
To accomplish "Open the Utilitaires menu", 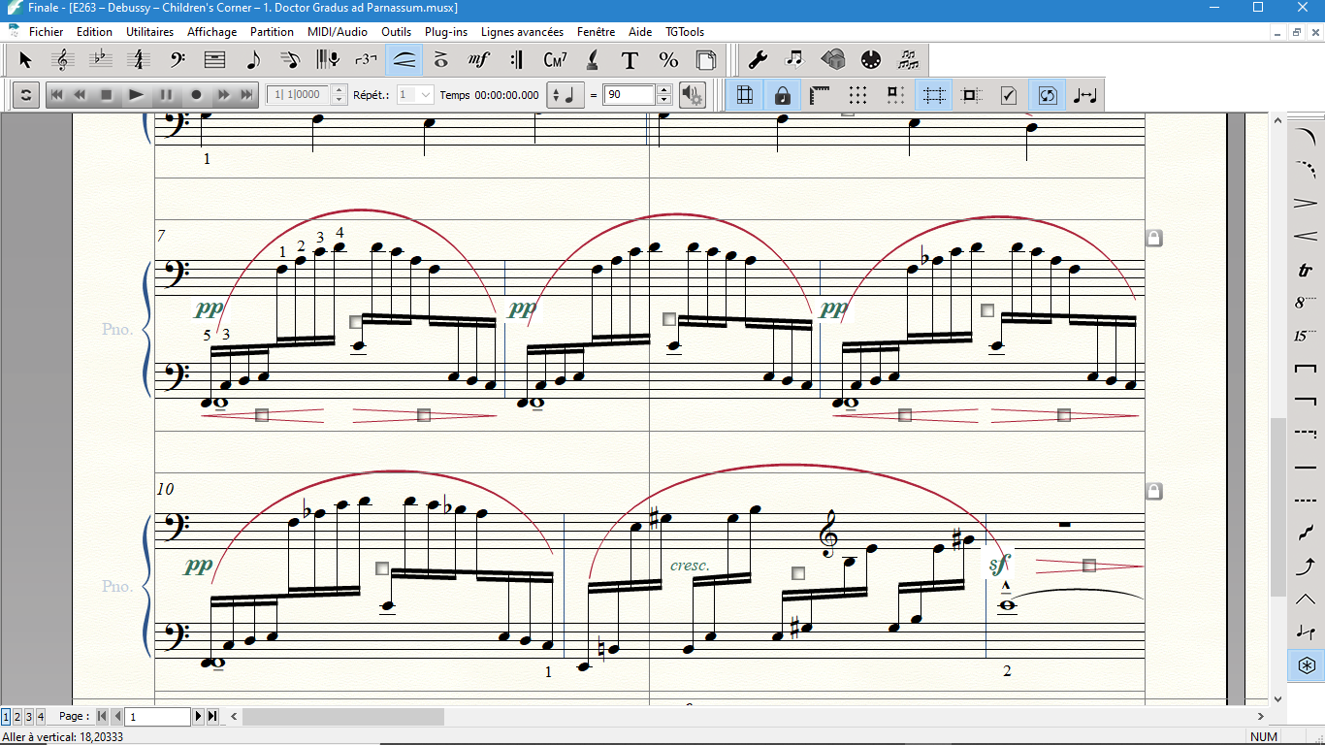I will pos(149,32).
